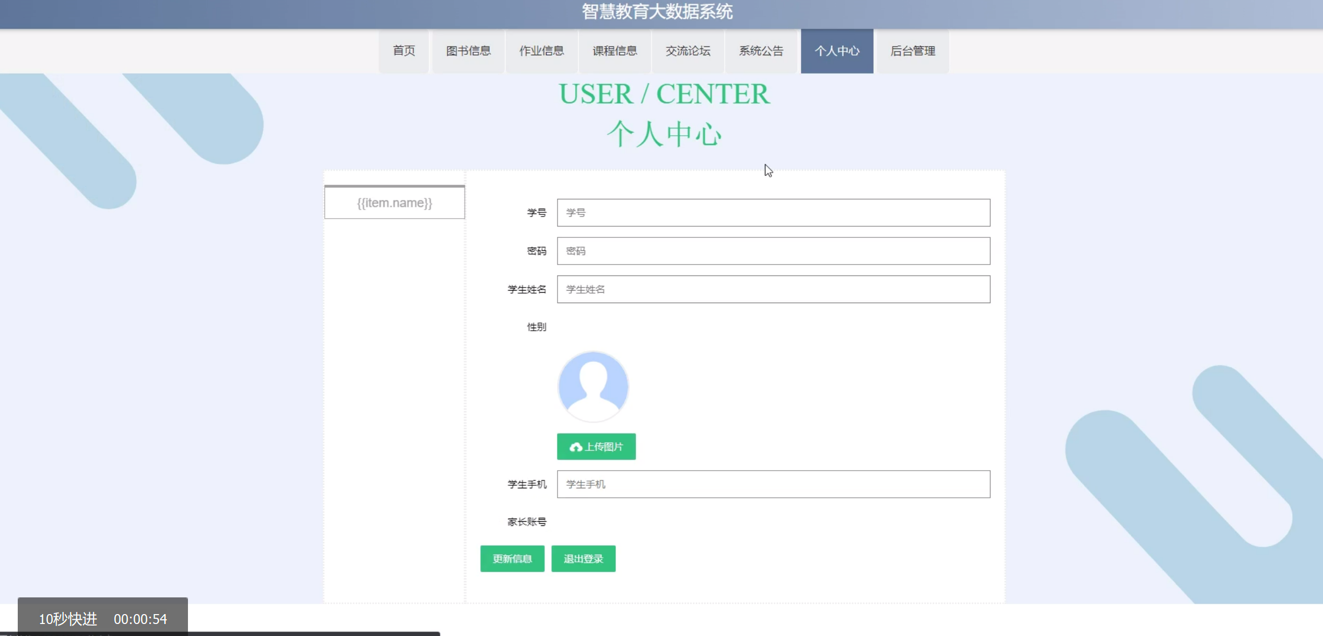Select the 个人中心 tab
The height and width of the screenshot is (636, 1323).
click(836, 51)
